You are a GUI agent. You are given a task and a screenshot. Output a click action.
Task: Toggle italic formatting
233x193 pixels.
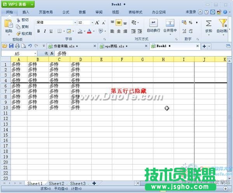[x=45, y=31]
